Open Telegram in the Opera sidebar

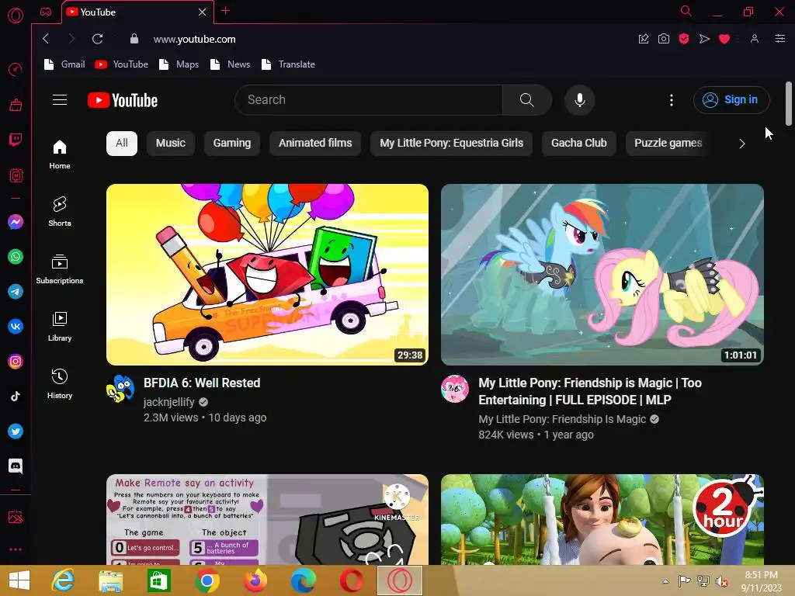[16, 292]
